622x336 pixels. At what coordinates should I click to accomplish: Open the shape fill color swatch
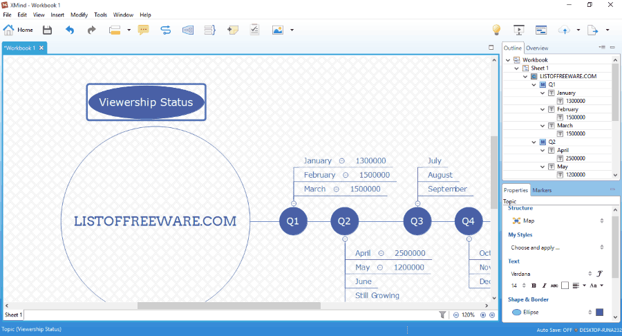coord(599,312)
